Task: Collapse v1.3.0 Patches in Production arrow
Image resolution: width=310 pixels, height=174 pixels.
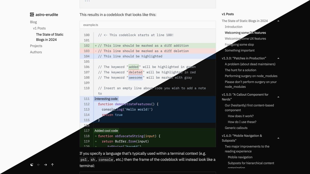Action: (278, 58)
